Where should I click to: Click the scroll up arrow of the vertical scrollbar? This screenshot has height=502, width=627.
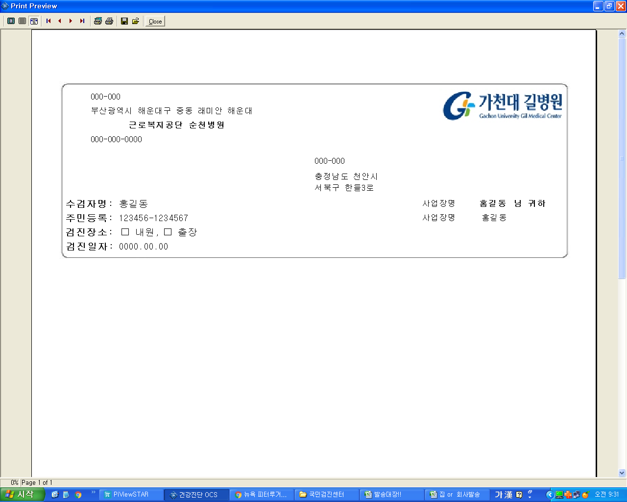point(622,34)
